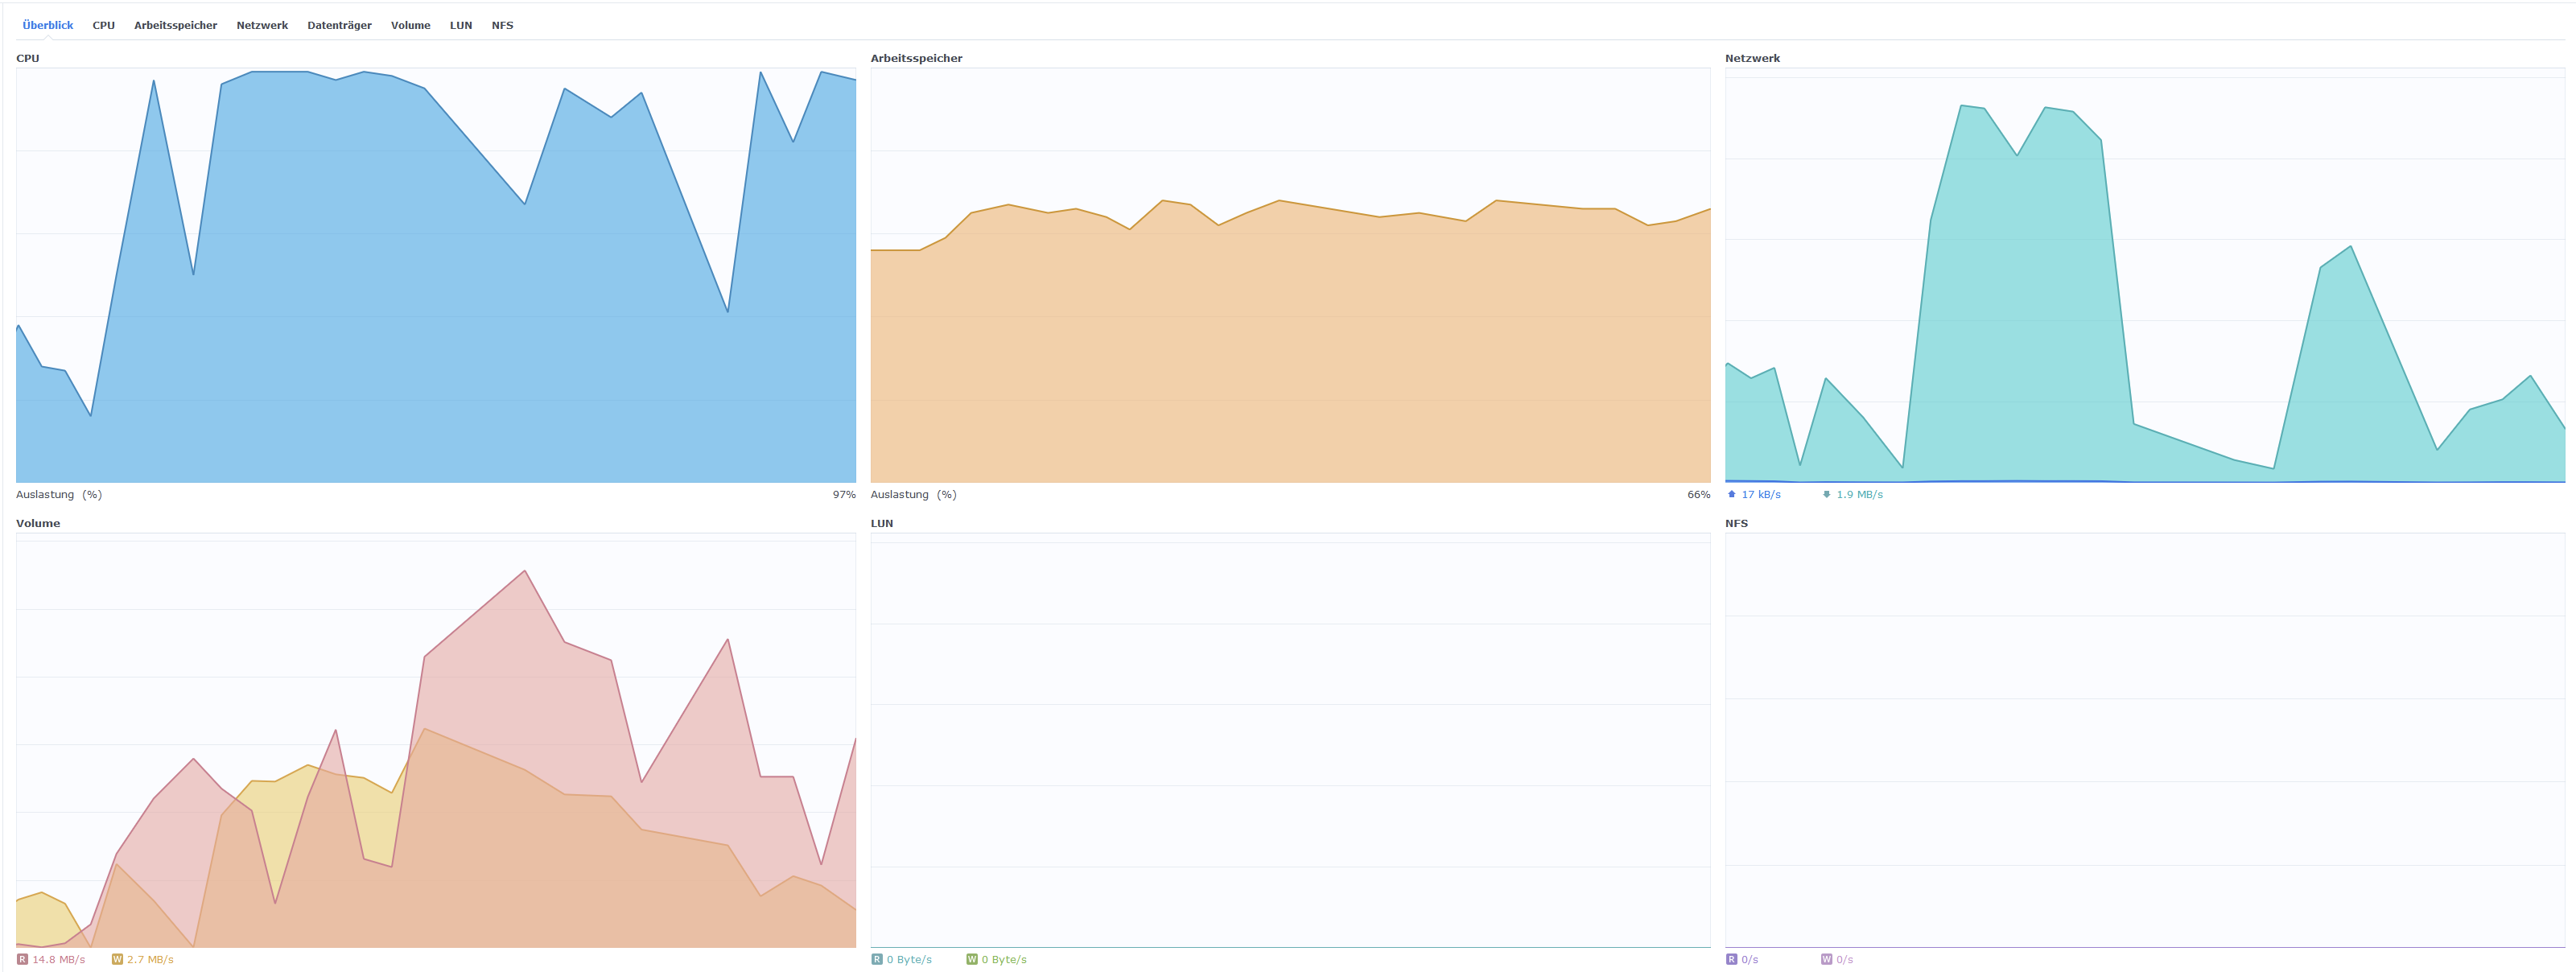This screenshot has height=972, width=2576.
Task: Click the LUN write 'W' legend icon
Action: click(972, 959)
